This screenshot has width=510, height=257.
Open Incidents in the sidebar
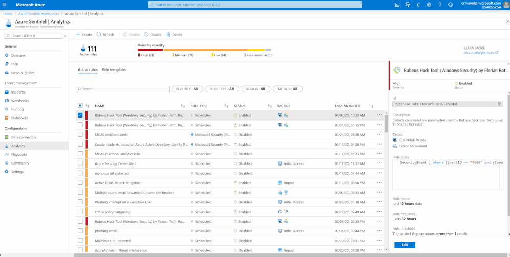(x=18, y=92)
